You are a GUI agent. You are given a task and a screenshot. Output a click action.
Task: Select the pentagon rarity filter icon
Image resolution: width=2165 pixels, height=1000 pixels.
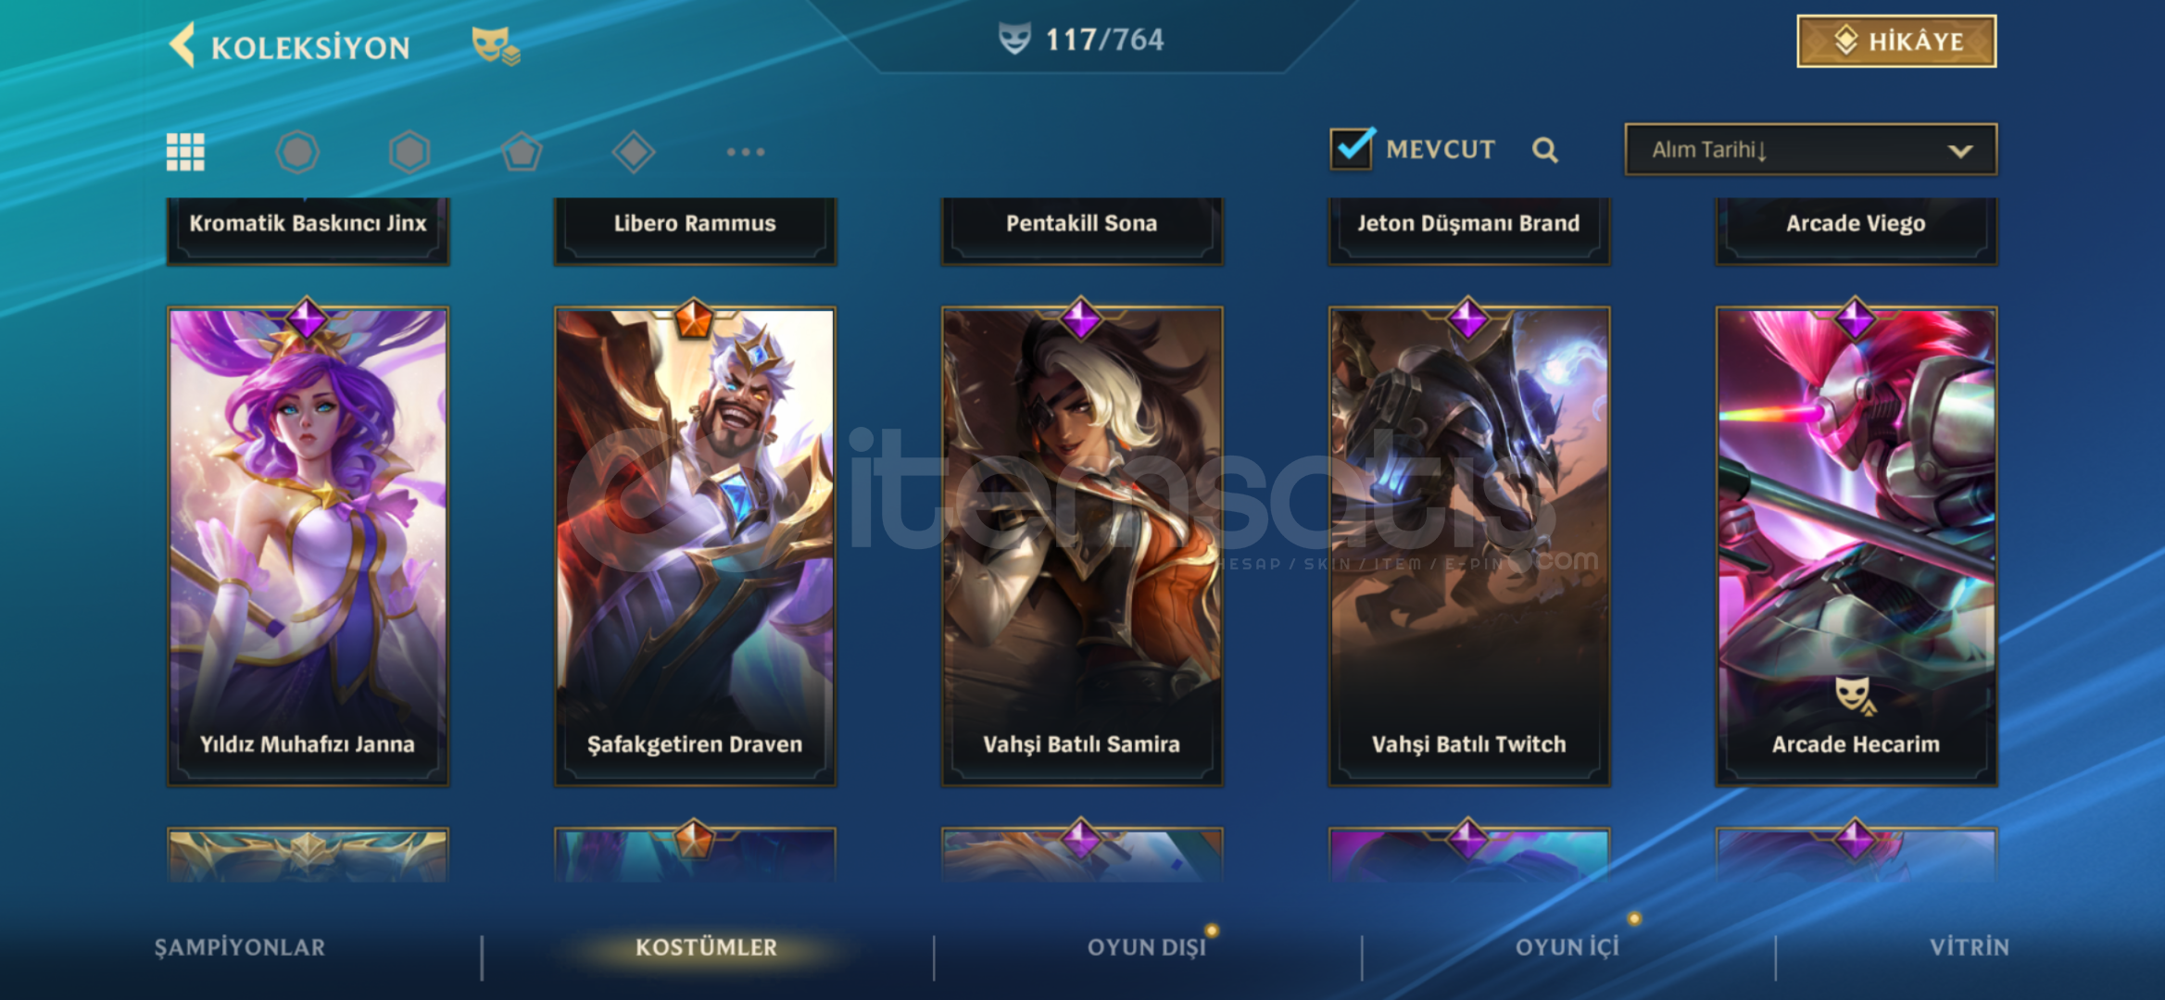click(522, 152)
